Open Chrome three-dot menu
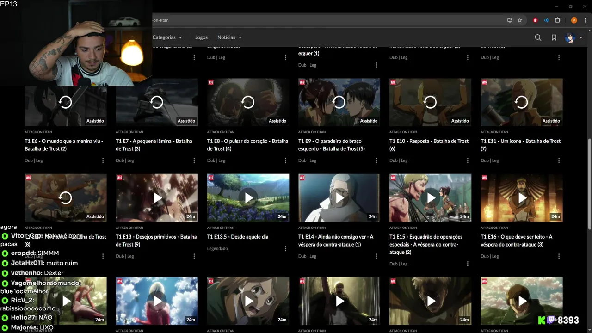Image resolution: width=592 pixels, height=333 pixels. coord(586,20)
